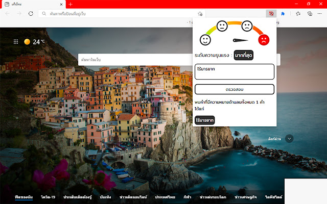
Task: Reload the page with refresh icon
Action: point(31,14)
